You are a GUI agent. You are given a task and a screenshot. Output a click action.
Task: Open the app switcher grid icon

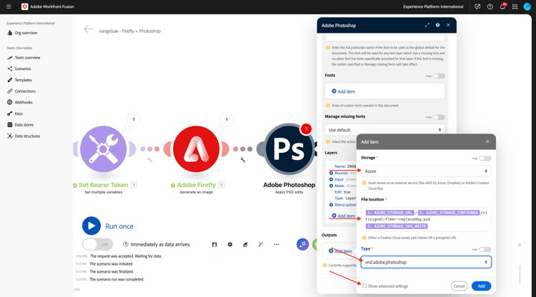click(515, 6)
